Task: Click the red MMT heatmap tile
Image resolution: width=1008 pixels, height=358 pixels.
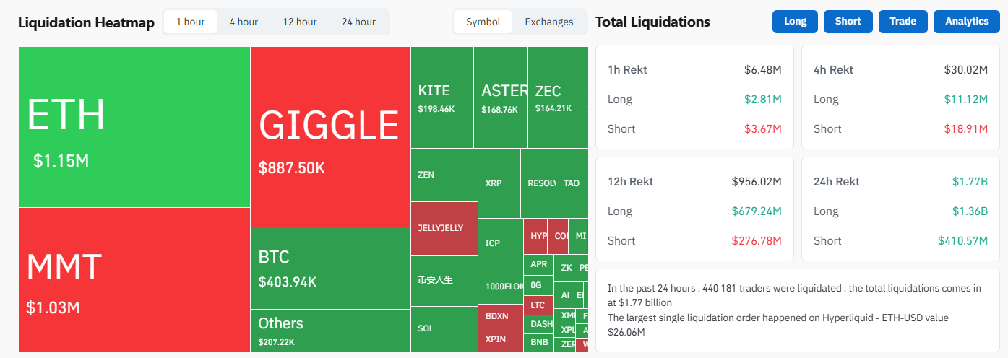Action: (x=134, y=279)
